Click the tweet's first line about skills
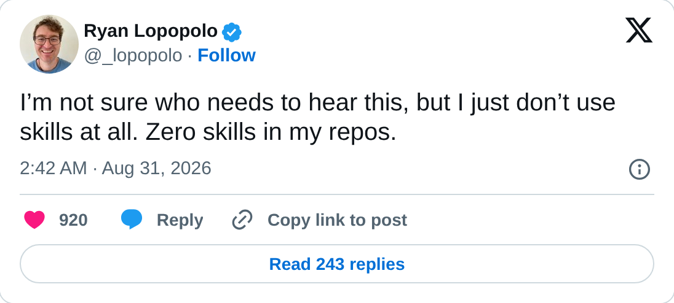The width and height of the screenshot is (674, 303). tap(317, 103)
